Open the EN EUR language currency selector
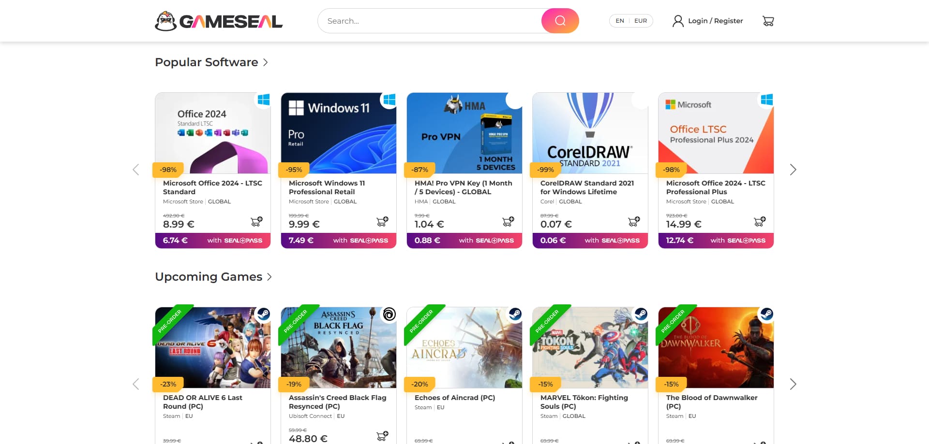 [631, 21]
